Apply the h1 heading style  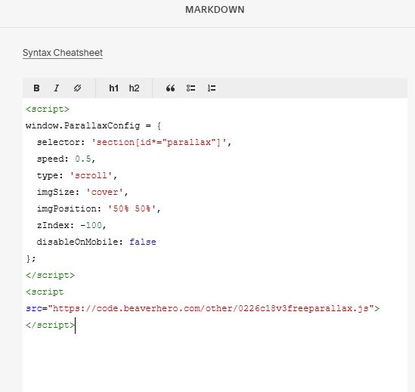point(114,88)
